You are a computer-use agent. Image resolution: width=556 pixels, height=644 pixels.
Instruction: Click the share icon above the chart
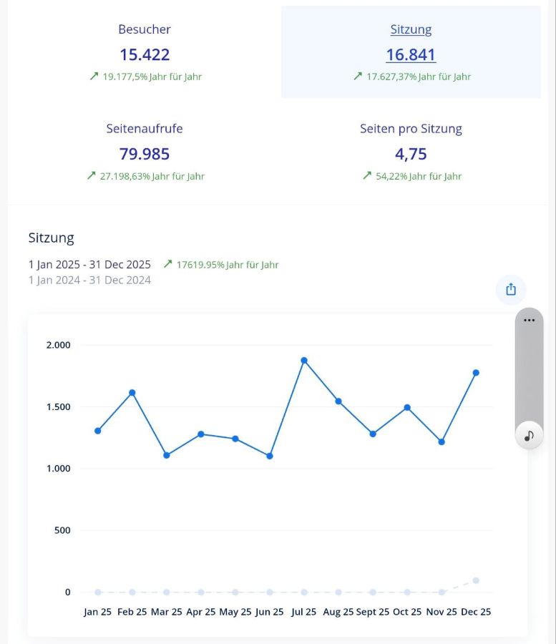click(511, 290)
